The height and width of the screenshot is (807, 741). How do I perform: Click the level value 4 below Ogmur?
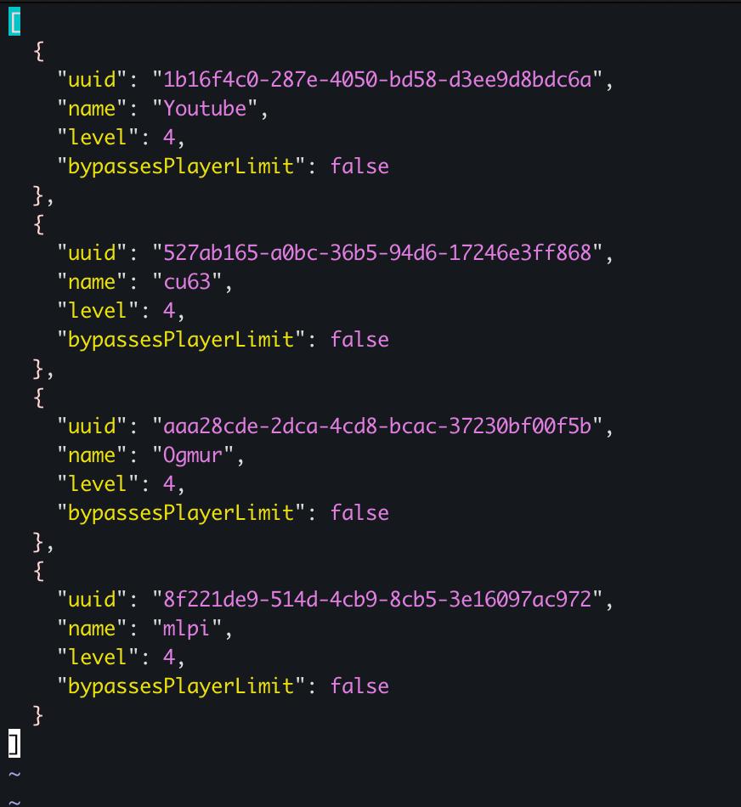click(168, 484)
